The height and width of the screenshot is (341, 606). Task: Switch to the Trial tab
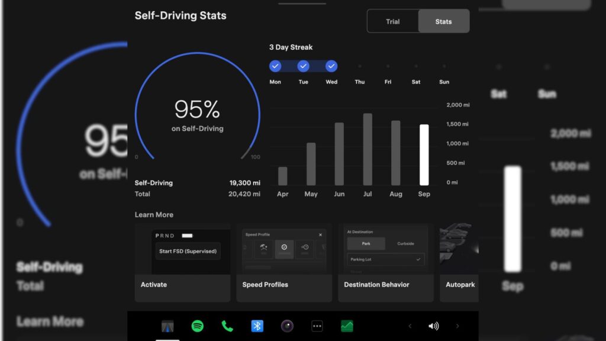pos(392,21)
